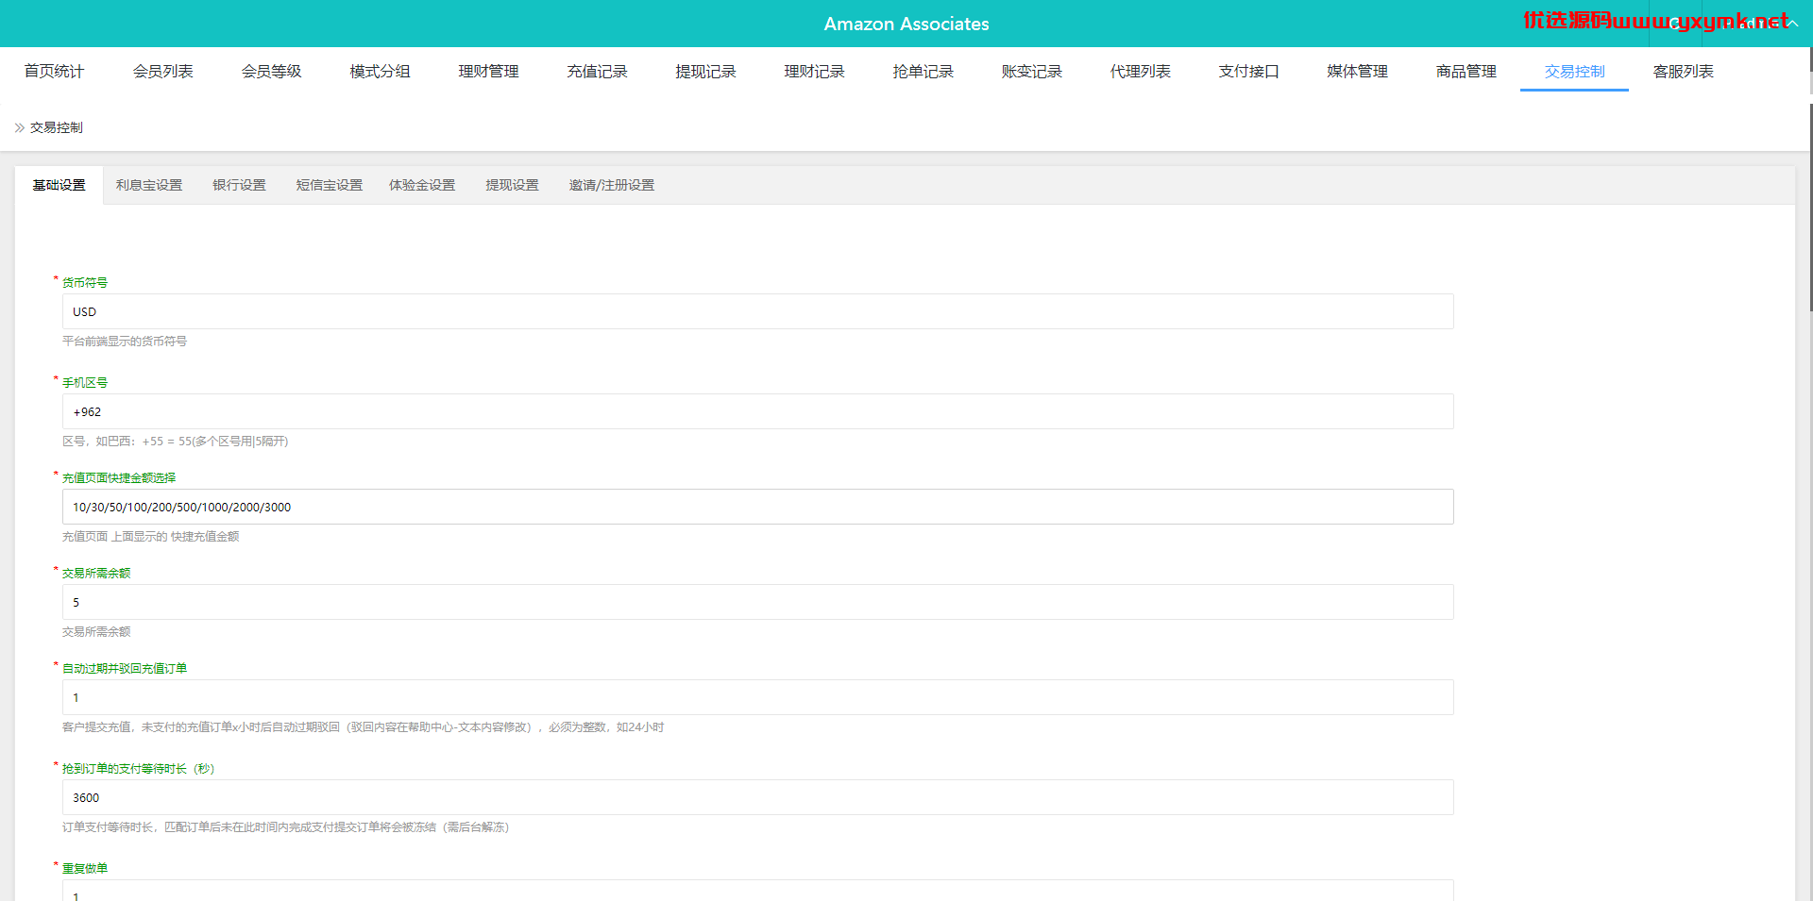
Task: Select the active 交易控制 nav item
Action: point(1574,72)
